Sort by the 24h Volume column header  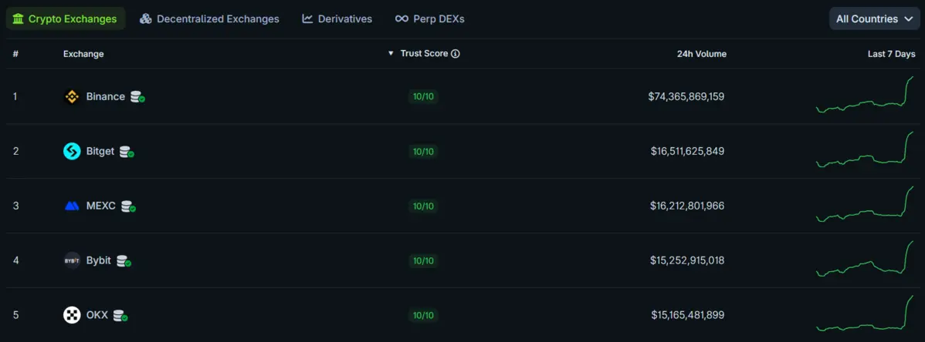click(701, 54)
